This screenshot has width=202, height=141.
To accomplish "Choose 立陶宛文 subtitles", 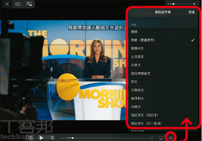I will [x=163, y=90].
